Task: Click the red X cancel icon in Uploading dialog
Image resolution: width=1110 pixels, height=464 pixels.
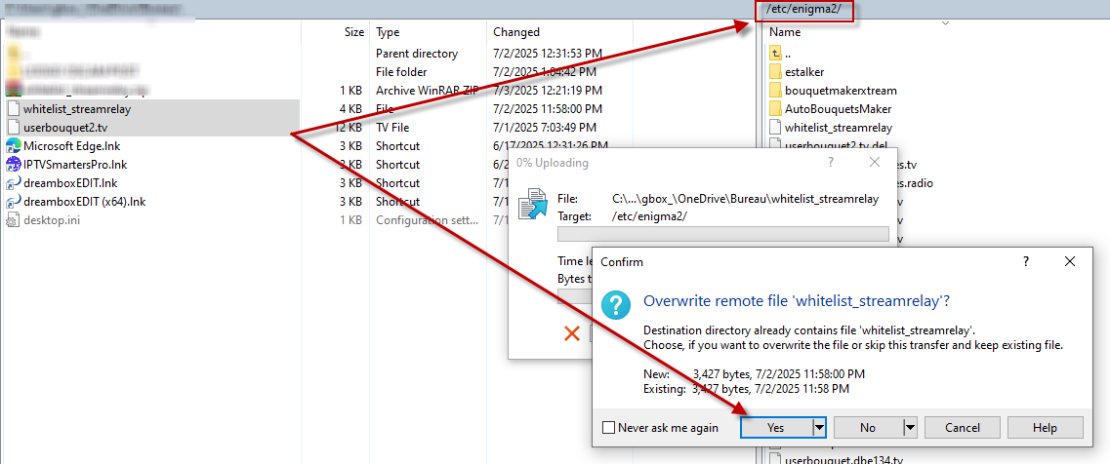Action: (x=572, y=334)
